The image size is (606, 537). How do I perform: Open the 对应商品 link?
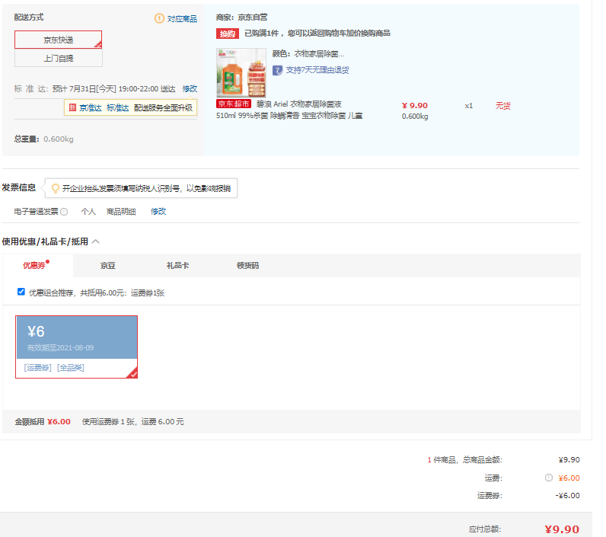pos(182,18)
